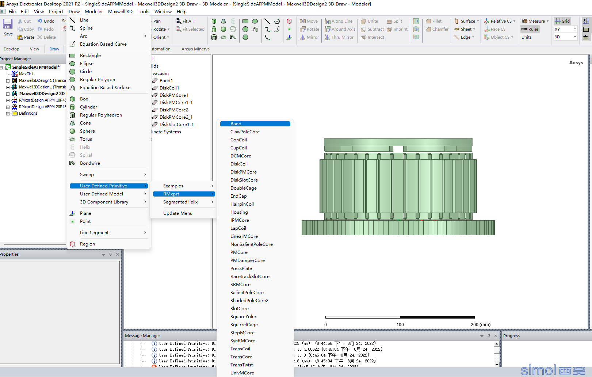The height and width of the screenshot is (377, 592).
Task: Select the equation based surface toolbar icon
Action: [x=255, y=29]
